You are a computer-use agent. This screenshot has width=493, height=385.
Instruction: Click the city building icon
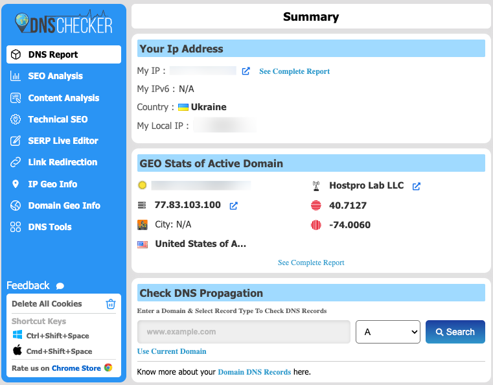143,225
